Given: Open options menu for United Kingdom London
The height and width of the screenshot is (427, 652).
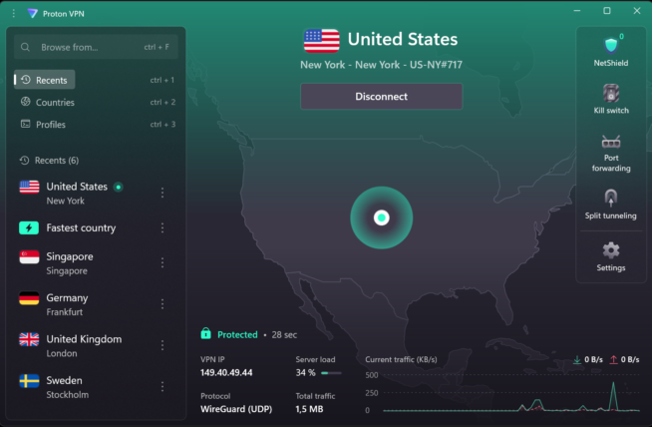Looking at the screenshot, I should point(163,345).
